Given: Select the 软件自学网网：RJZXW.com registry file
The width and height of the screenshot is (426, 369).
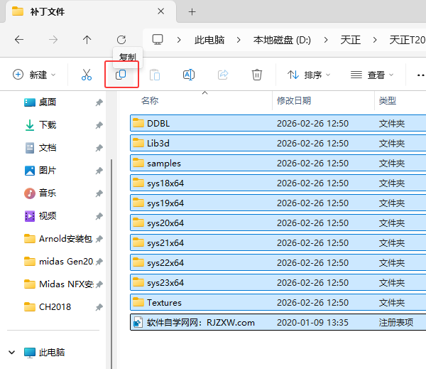Looking at the screenshot, I should [278, 322].
